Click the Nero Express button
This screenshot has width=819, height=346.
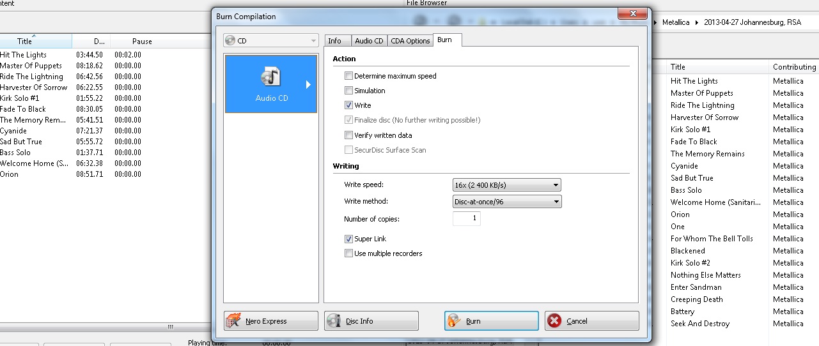point(271,320)
